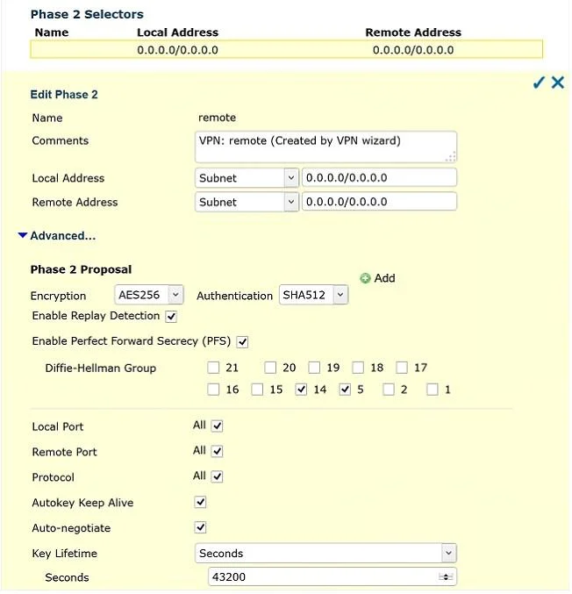Toggle the Autokey Keep Alive checkbox
This screenshot has width=572, height=594.
(x=200, y=503)
